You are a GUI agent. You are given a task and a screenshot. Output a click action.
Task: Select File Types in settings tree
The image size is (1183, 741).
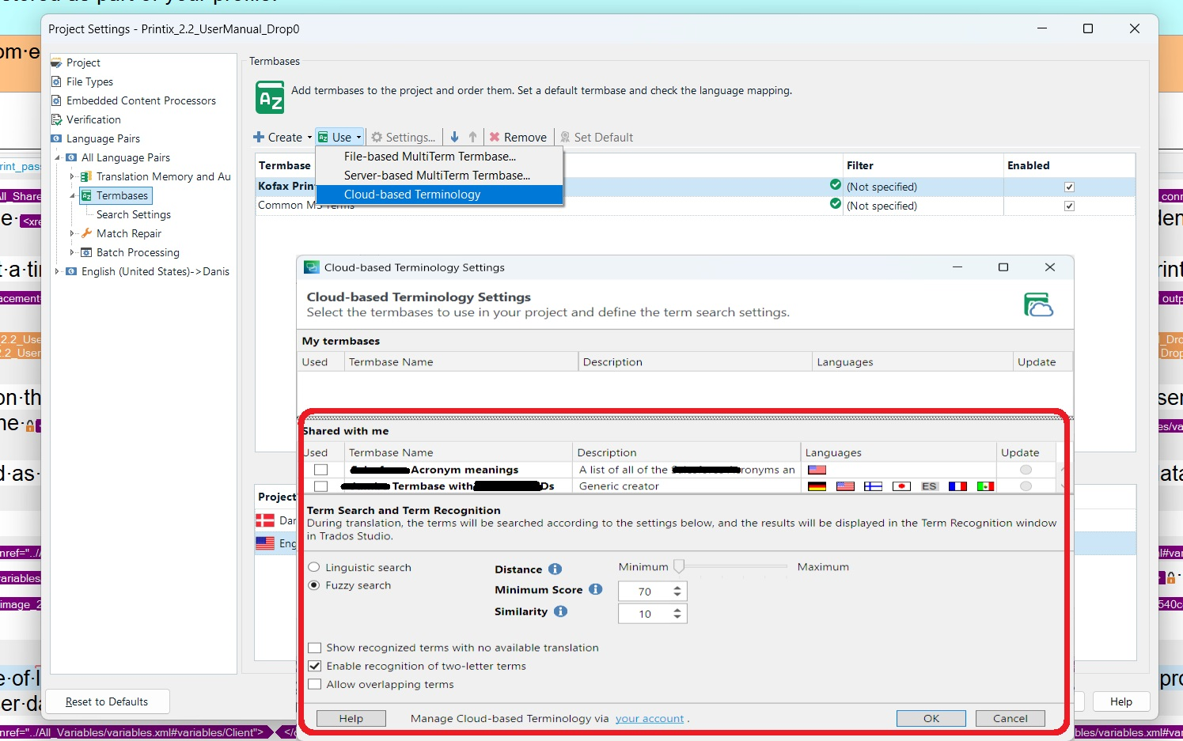pos(89,81)
